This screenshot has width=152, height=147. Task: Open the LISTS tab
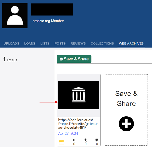pos(45,44)
